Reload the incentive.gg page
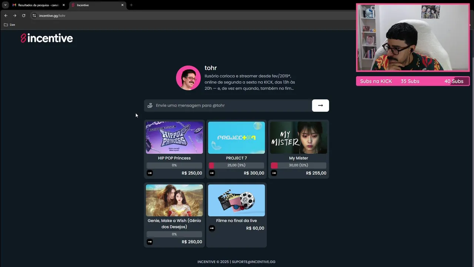Screen dimensions: 474x267 point(24,16)
